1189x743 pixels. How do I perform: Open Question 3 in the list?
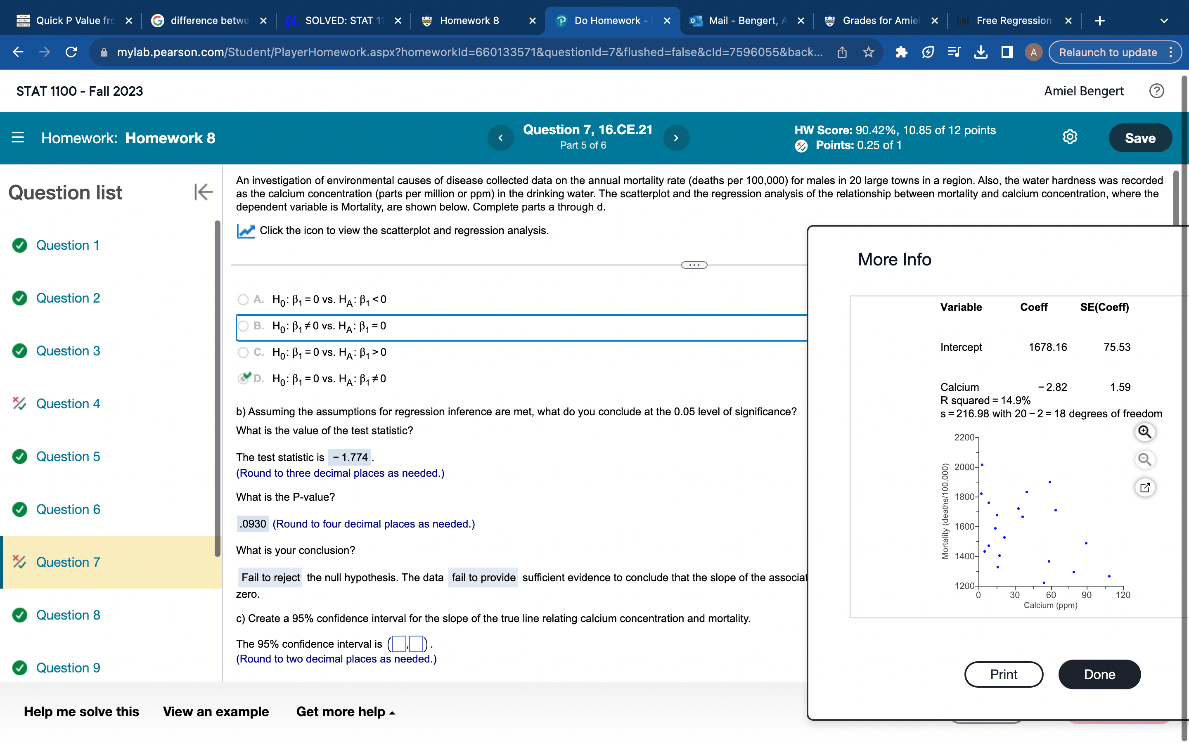click(x=68, y=351)
